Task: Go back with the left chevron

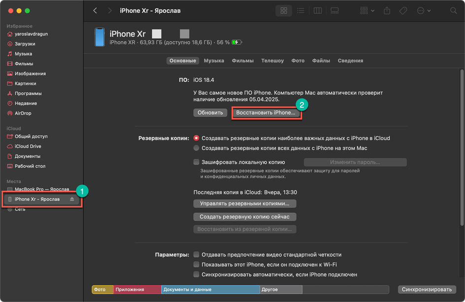Action: (x=95, y=11)
